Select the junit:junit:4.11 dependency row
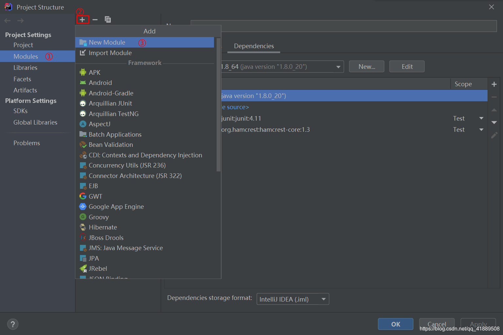503x335 pixels. pyautogui.click(x=355, y=118)
